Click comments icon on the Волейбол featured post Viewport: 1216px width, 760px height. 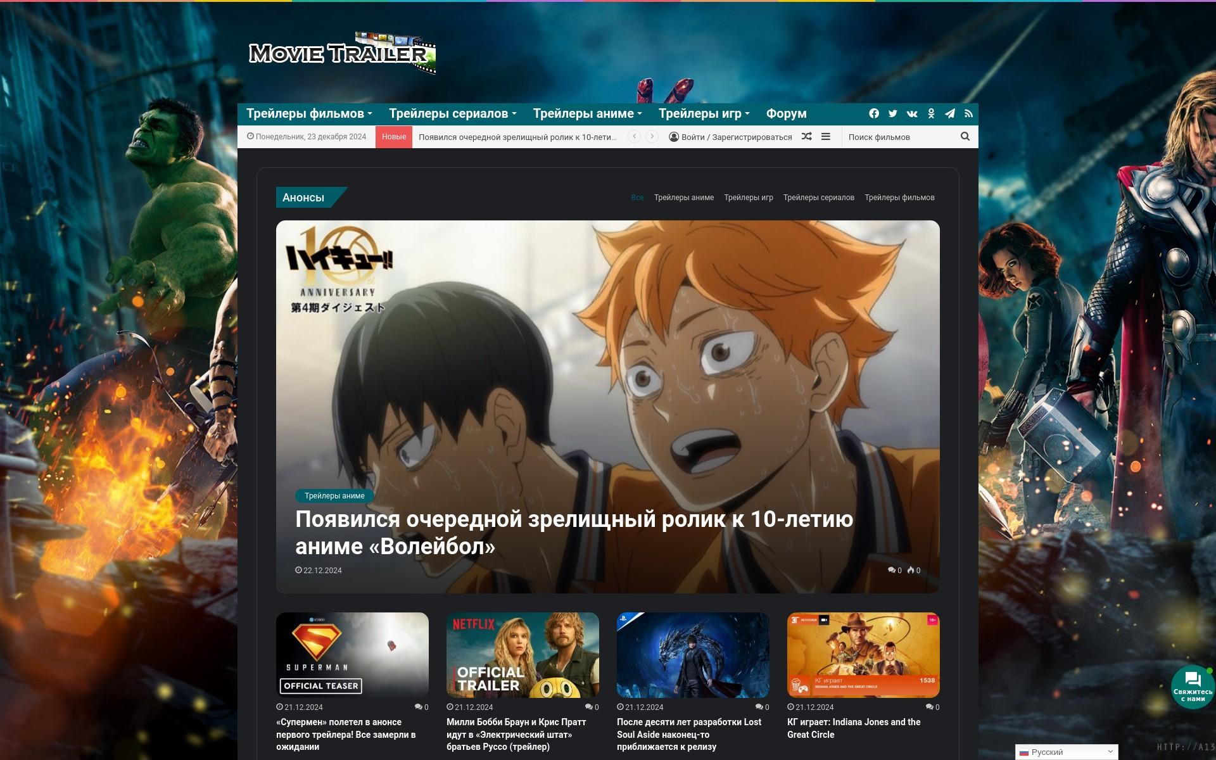click(x=892, y=570)
